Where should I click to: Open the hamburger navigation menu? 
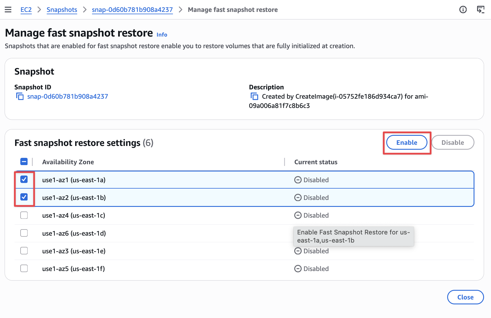pyautogui.click(x=8, y=10)
